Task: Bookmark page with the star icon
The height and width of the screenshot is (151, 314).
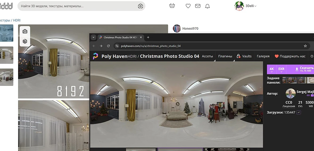Action: click(x=305, y=46)
